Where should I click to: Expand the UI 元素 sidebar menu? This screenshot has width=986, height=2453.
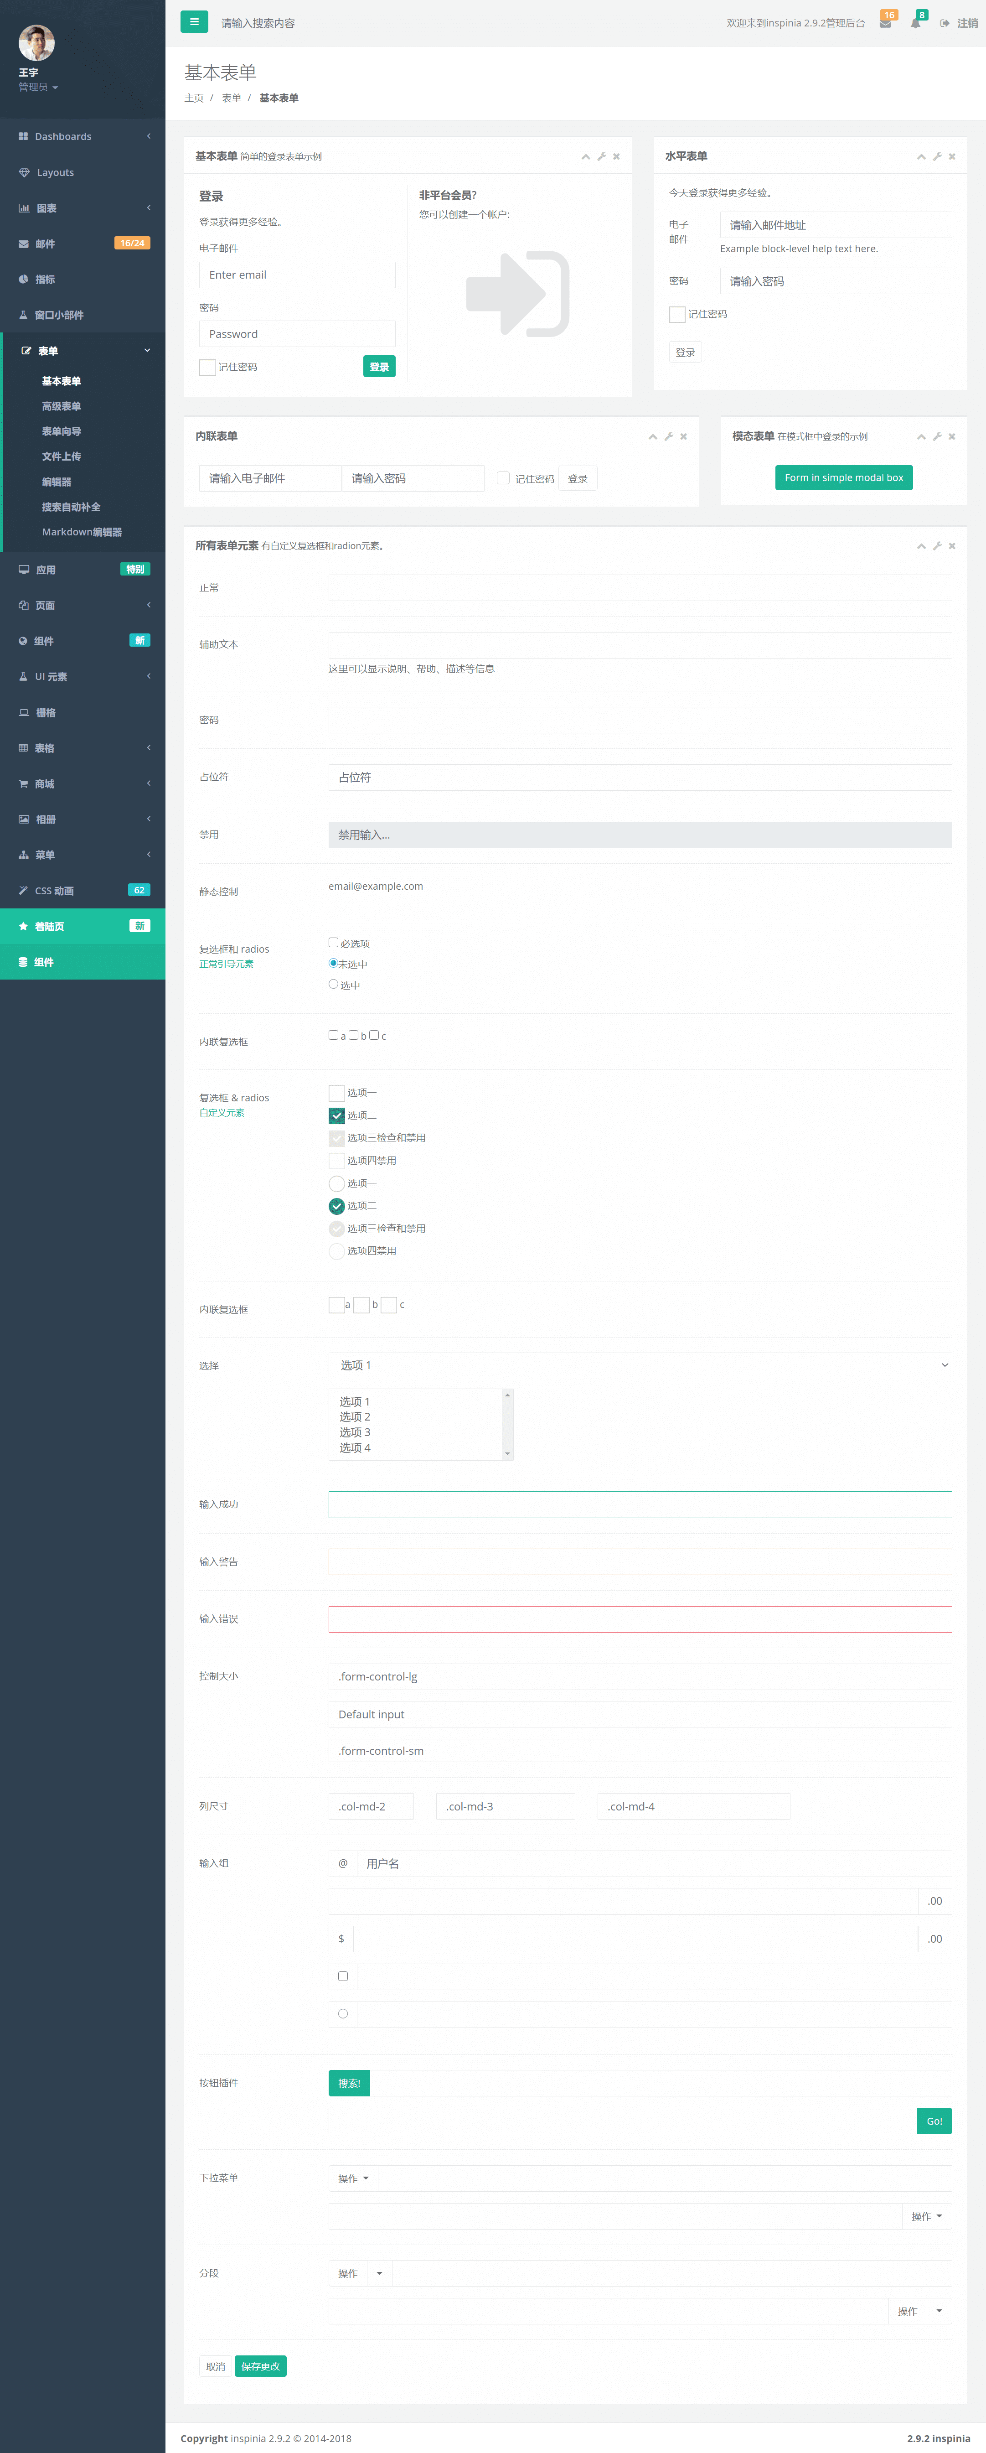click(83, 677)
